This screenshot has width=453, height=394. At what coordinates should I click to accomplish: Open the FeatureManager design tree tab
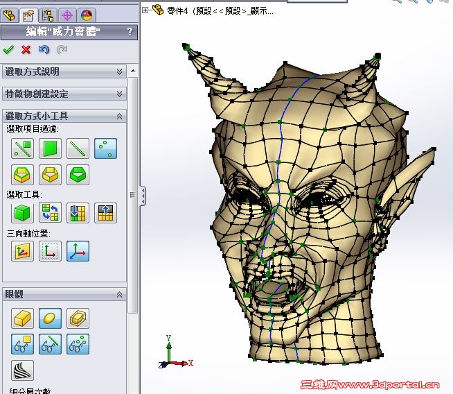click(10, 15)
